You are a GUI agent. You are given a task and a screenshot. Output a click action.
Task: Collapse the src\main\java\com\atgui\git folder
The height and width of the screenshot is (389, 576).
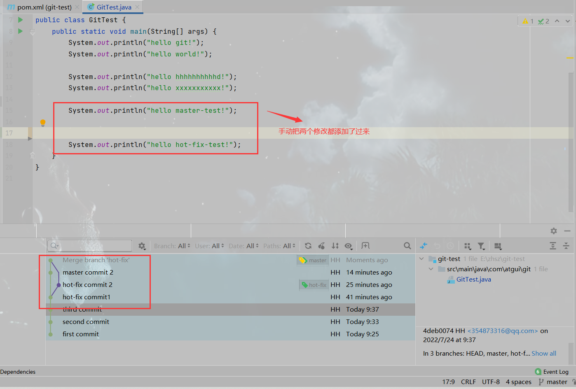(x=431, y=269)
